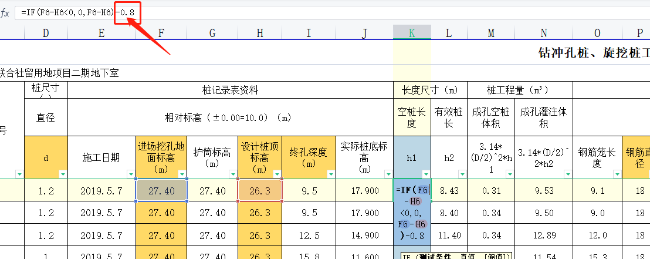The height and width of the screenshot is (259, 650).
Task: Open the 实际桩底标高 filter dropdown arrow
Action: pos(388,174)
